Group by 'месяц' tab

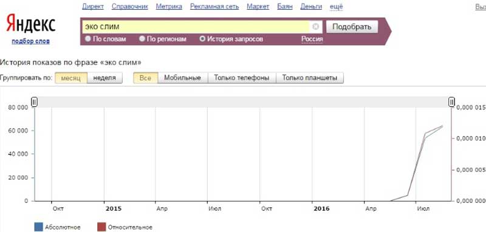[71, 78]
